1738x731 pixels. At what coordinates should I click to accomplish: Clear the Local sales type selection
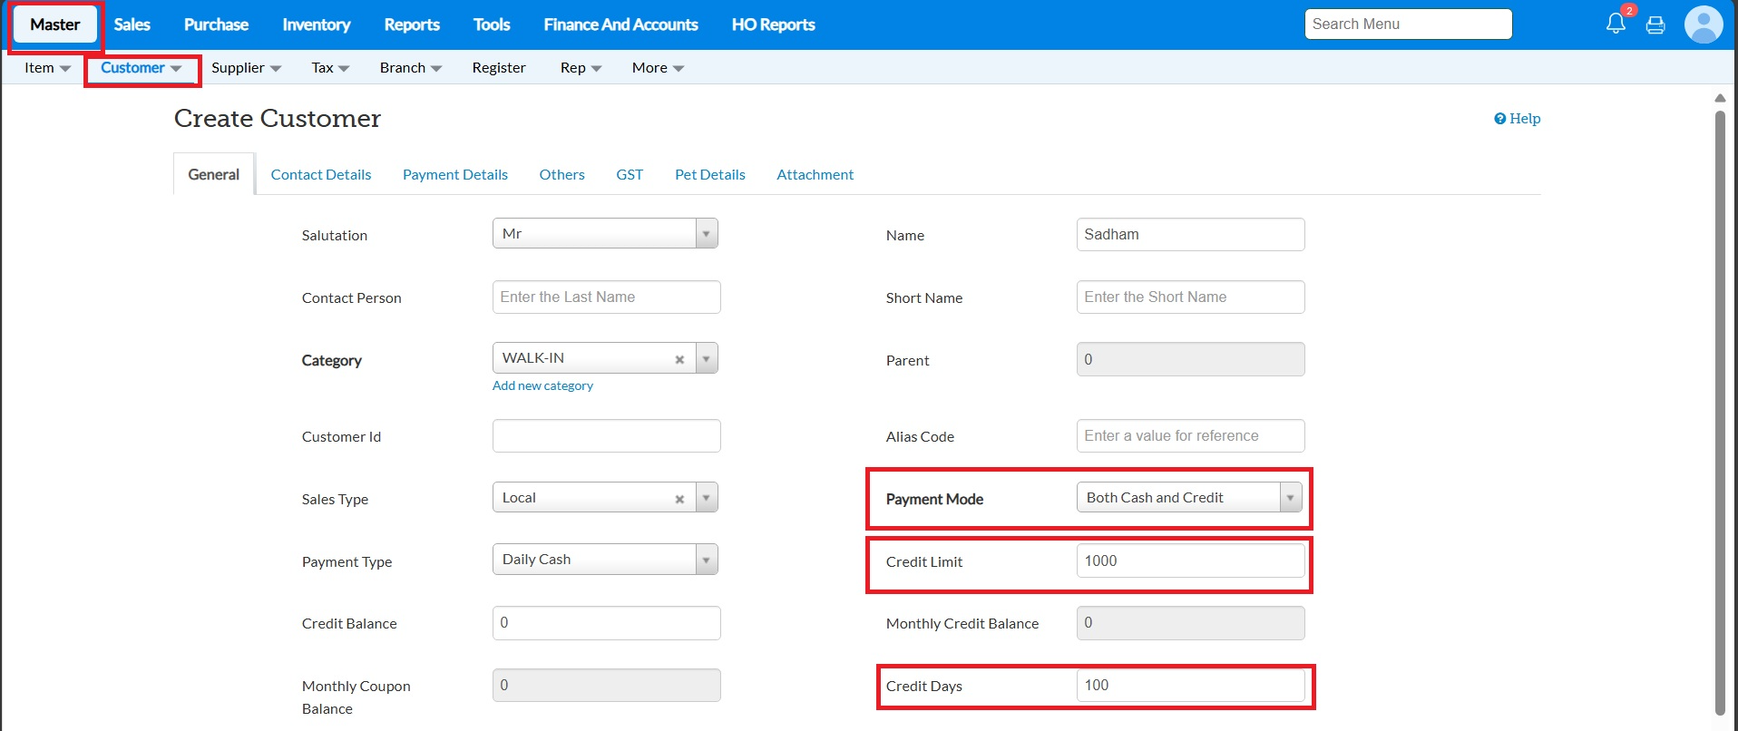[679, 499]
